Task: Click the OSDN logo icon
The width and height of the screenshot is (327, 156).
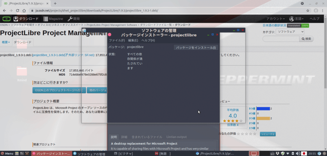Action: point(7,19)
